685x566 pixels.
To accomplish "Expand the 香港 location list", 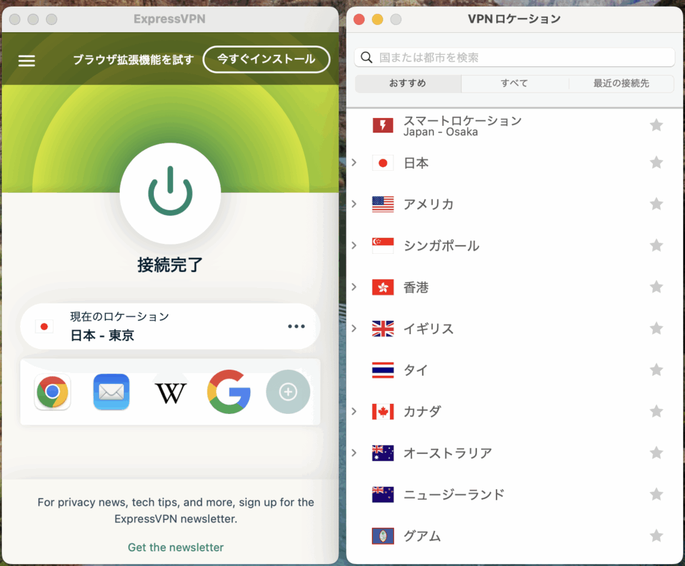I will tap(355, 287).
